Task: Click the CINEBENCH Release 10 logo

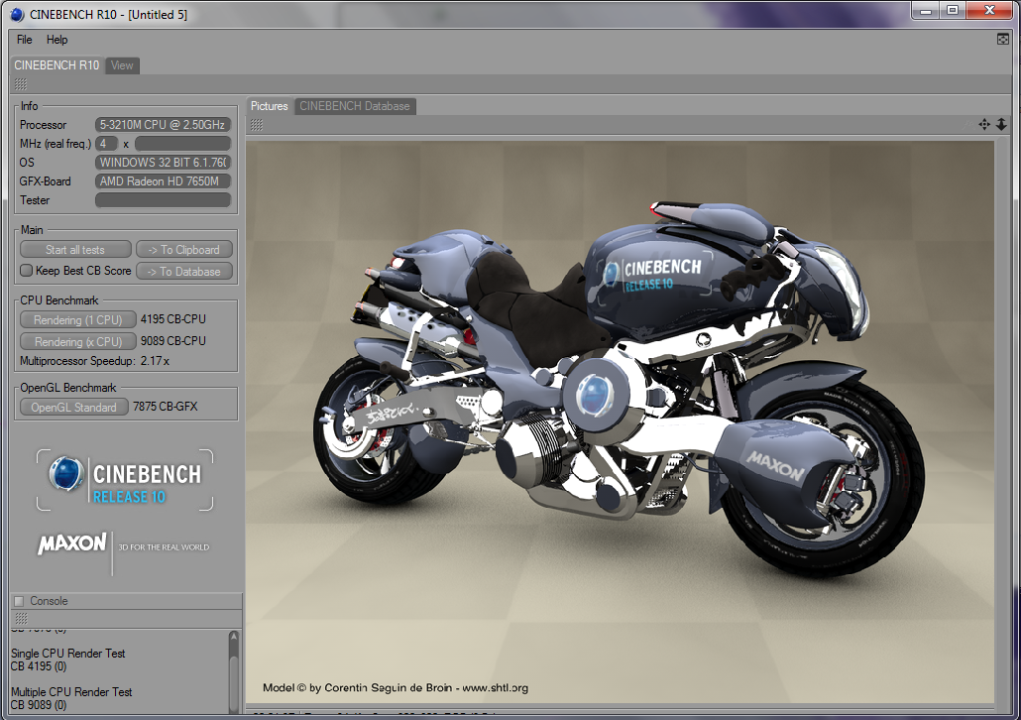Action: tap(125, 480)
